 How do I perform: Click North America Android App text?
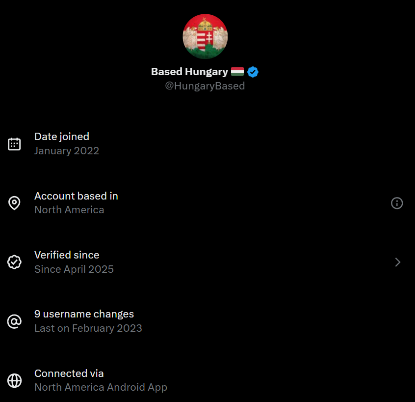click(101, 387)
